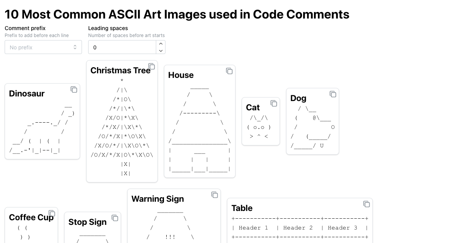The width and height of the screenshot is (464, 243).
Task: Copy the Table ASCII art
Action: click(x=367, y=204)
